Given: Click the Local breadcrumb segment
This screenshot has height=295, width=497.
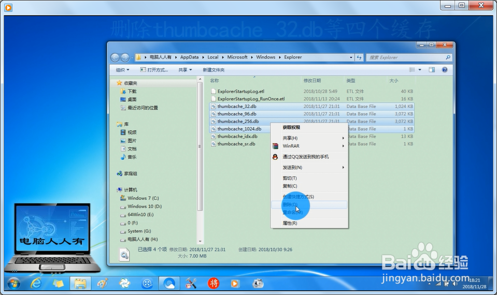Looking at the screenshot, I should click(212, 57).
